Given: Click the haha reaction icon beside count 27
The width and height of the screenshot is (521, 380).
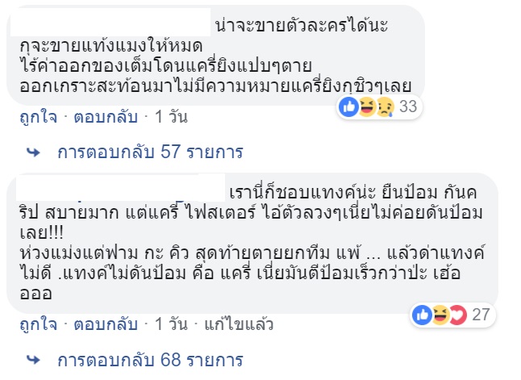Looking at the screenshot, I should coord(440,315).
